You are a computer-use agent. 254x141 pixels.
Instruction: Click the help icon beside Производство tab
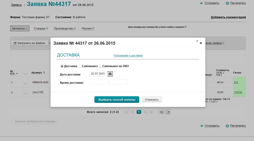(x=75, y=29)
